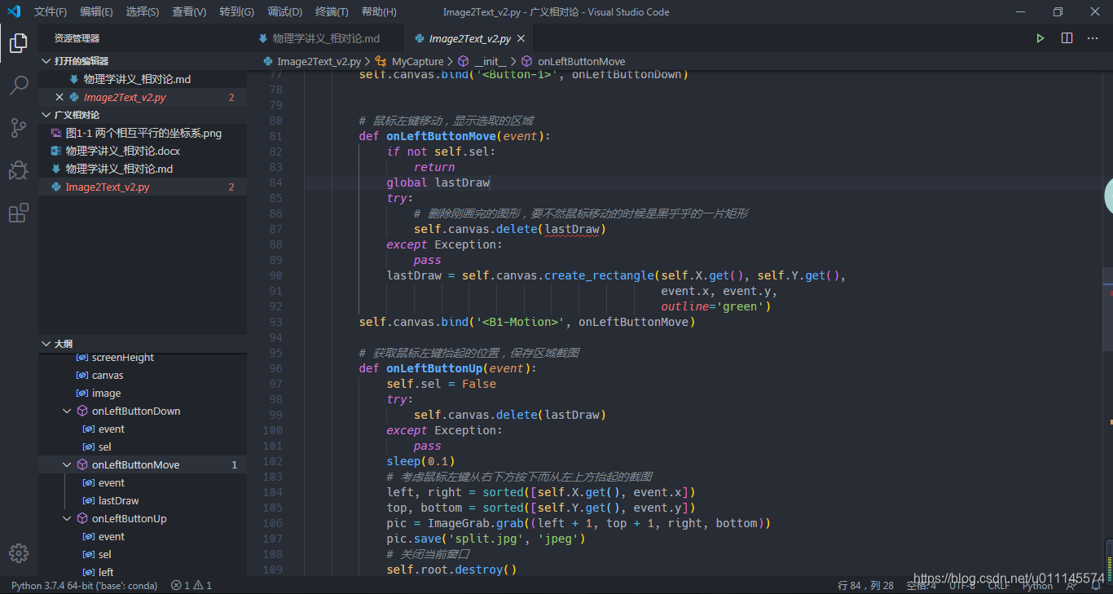Switch to the Image2Text_v2.py tab
This screenshot has height=594, width=1113.
point(469,38)
